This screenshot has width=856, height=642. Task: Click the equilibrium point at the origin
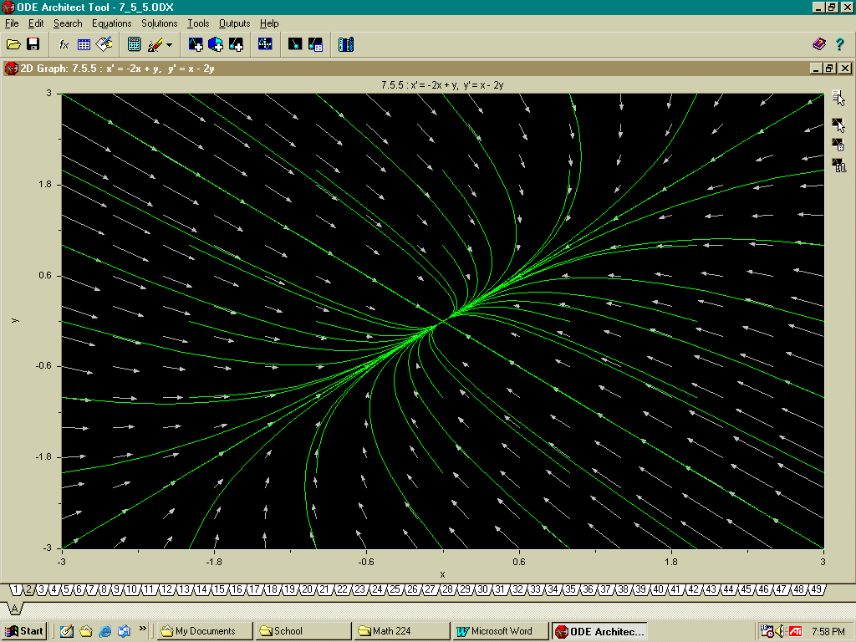click(x=443, y=321)
